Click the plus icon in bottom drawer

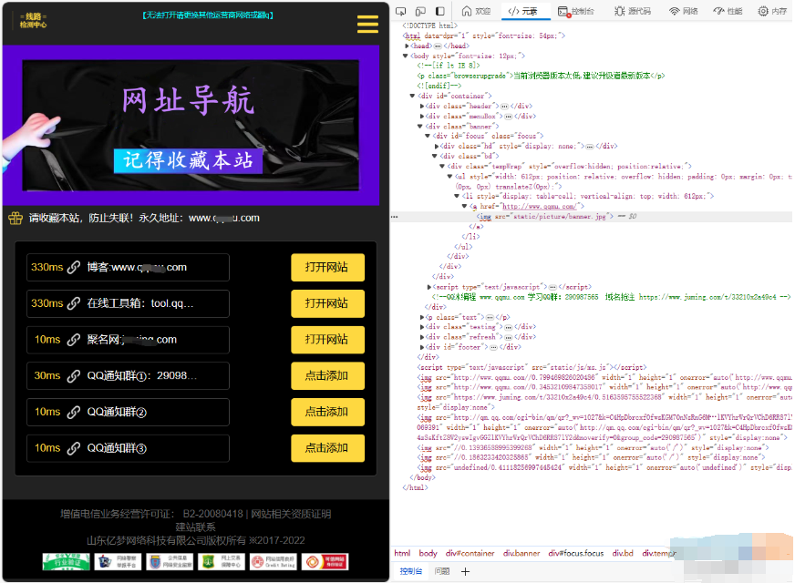click(466, 572)
